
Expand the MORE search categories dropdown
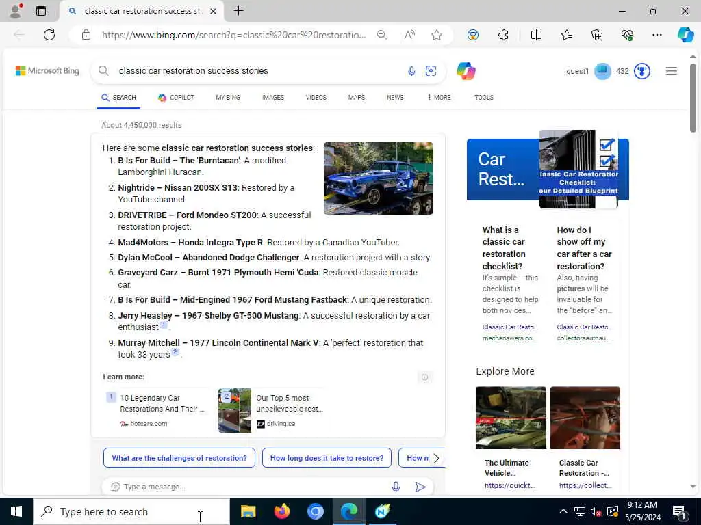[439, 97]
